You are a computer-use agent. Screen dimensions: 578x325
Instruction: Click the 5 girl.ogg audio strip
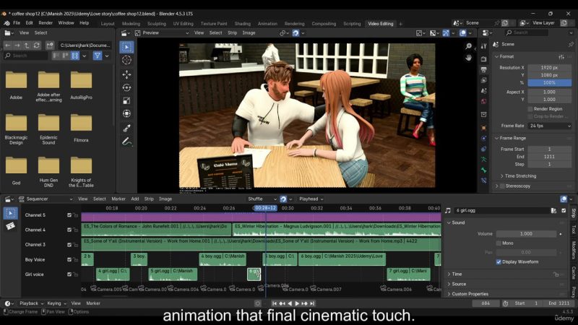tap(172, 274)
